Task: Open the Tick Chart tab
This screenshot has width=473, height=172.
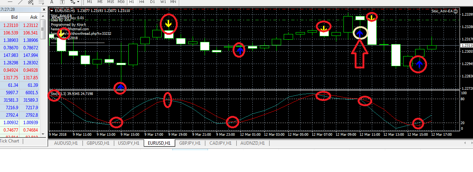Action: tap(9, 141)
